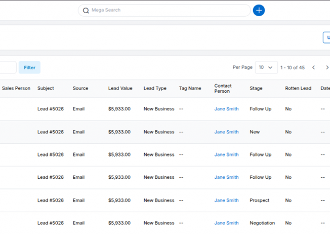Click the Filter button
The height and width of the screenshot is (234, 330).
click(29, 67)
